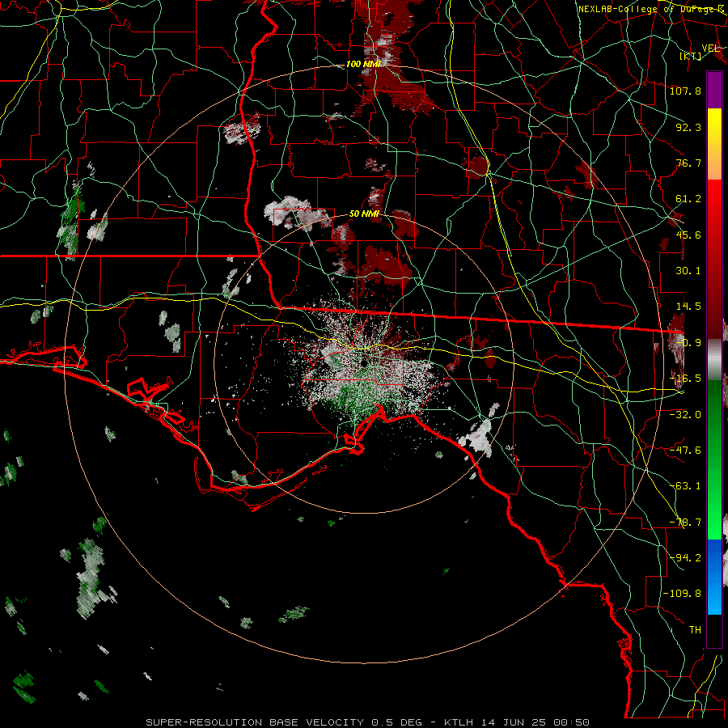Click the [KT] units label
The height and width of the screenshot is (728, 728).
[x=691, y=56]
